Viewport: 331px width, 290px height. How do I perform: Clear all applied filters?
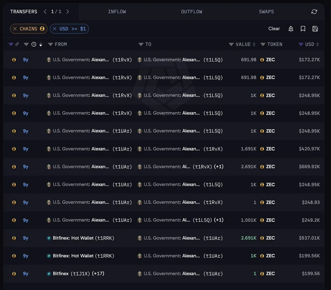pos(274,29)
